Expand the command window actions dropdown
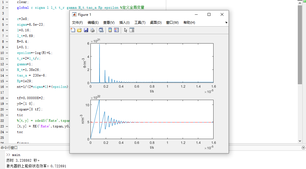The height and width of the screenshot is (169, 306). click(x=303, y=148)
